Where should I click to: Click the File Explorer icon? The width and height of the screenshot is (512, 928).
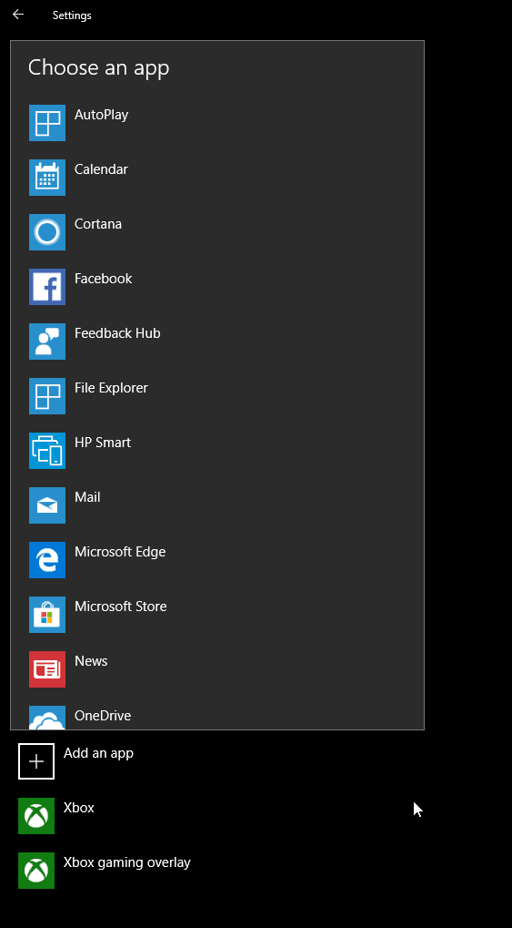pyautogui.click(x=47, y=396)
